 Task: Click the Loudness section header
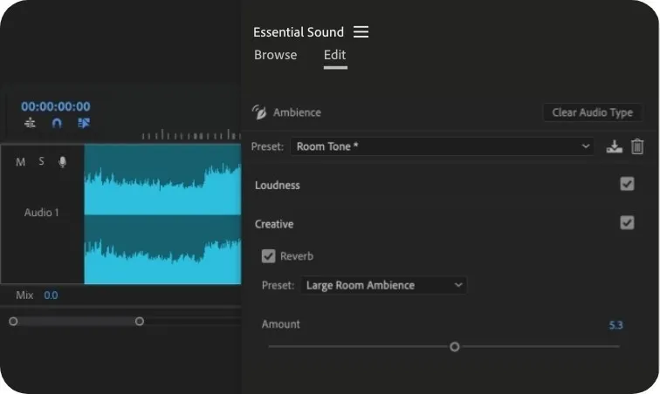click(x=278, y=185)
